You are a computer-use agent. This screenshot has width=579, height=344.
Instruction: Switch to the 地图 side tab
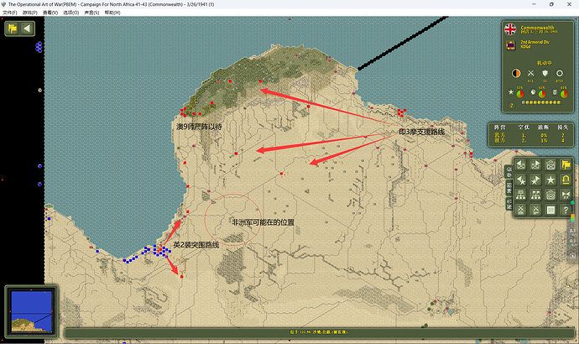click(x=509, y=188)
